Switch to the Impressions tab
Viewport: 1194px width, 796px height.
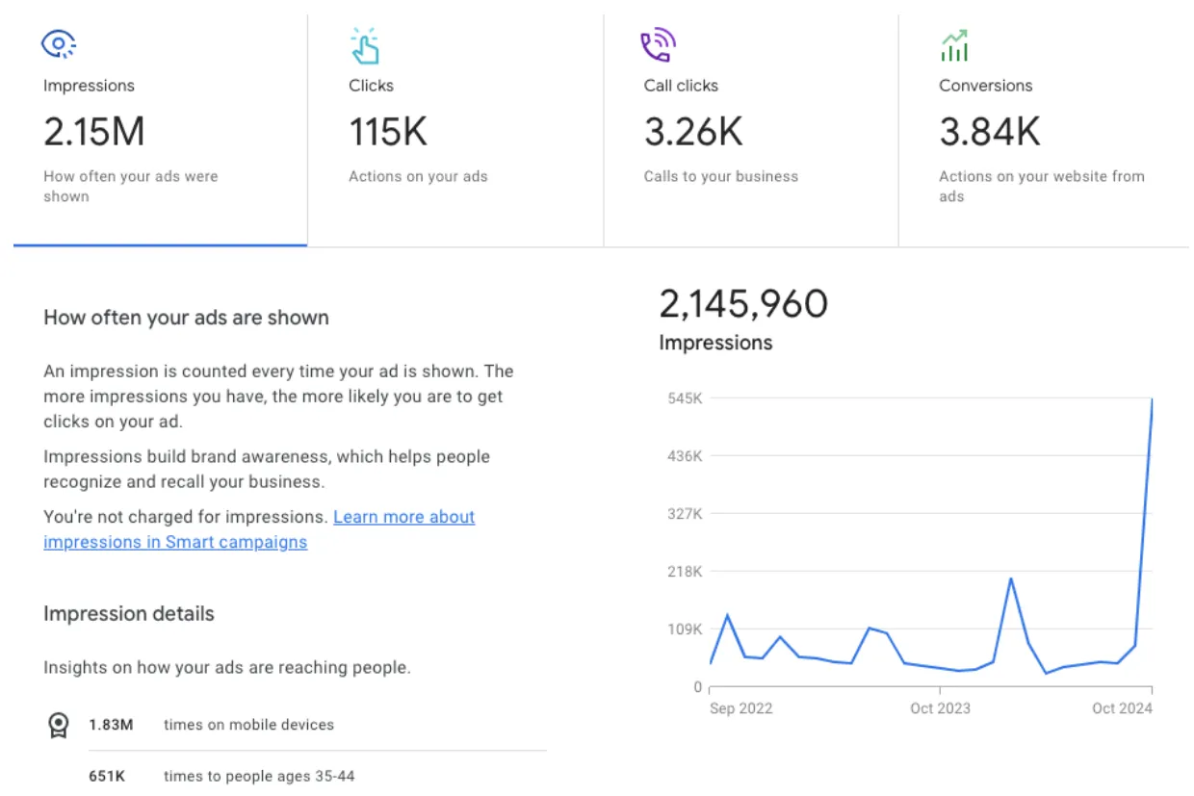(160, 130)
